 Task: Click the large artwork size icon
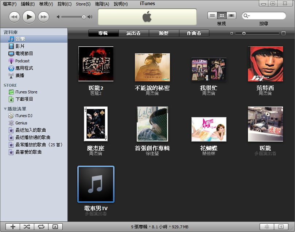tap(283, 33)
